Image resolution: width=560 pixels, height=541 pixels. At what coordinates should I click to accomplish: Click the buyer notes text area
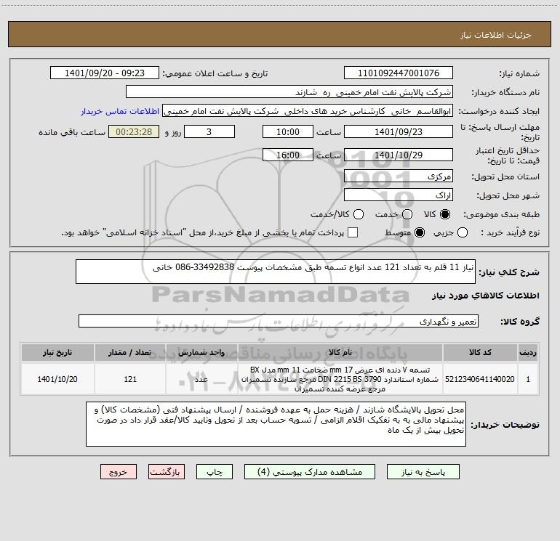click(276, 424)
